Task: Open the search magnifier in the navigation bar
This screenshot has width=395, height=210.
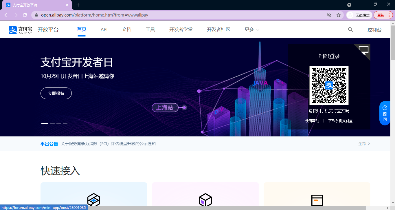Action: [x=350, y=29]
